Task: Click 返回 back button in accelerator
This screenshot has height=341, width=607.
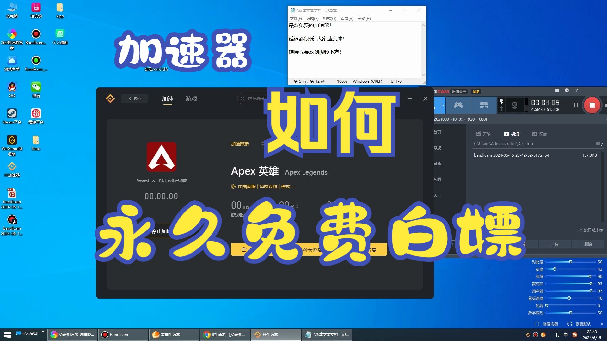Action: coord(135,99)
